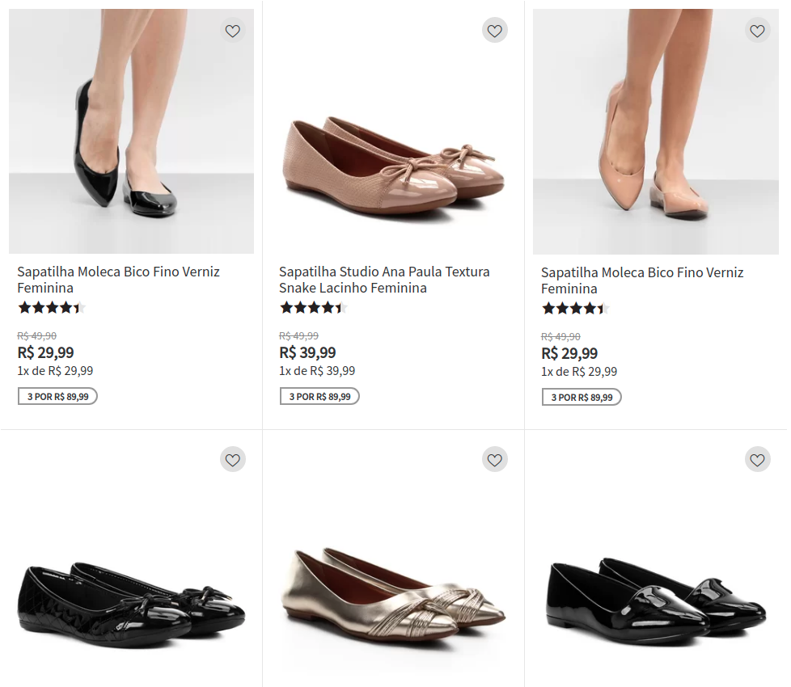This screenshot has width=791, height=687.
Task: Click the R$ 39,99 price
Action: [x=307, y=352]
